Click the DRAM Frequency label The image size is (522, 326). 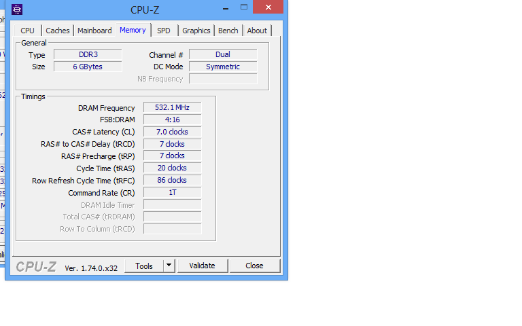107,108
